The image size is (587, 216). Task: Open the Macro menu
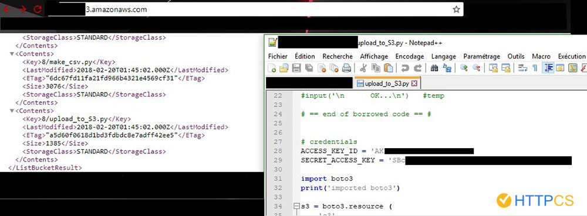pyautogui.click(x=541, y=56)
